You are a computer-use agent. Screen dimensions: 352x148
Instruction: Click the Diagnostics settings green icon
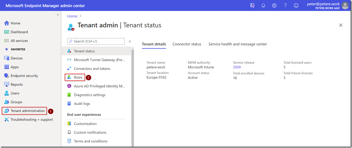coord(69,95)
